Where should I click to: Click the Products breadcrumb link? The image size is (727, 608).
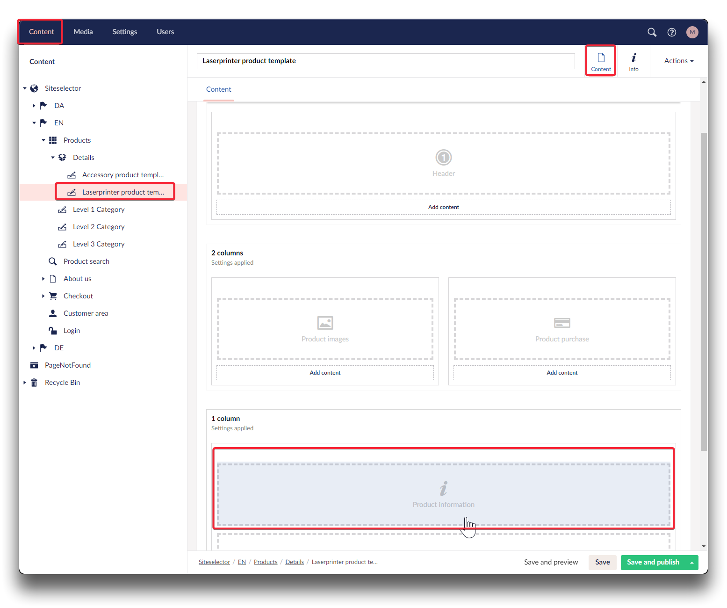click(266, 562)
